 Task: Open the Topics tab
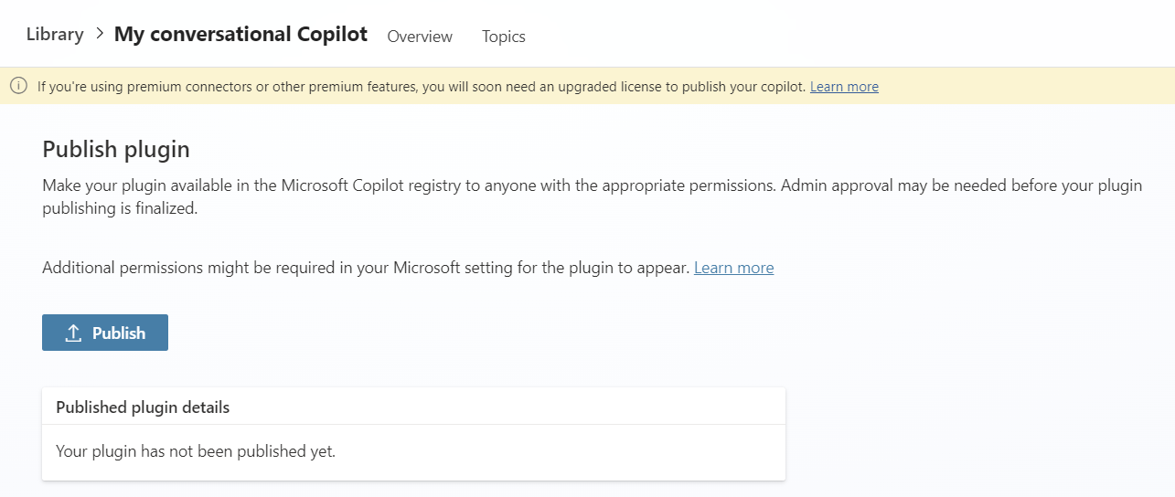click(504, 37)
